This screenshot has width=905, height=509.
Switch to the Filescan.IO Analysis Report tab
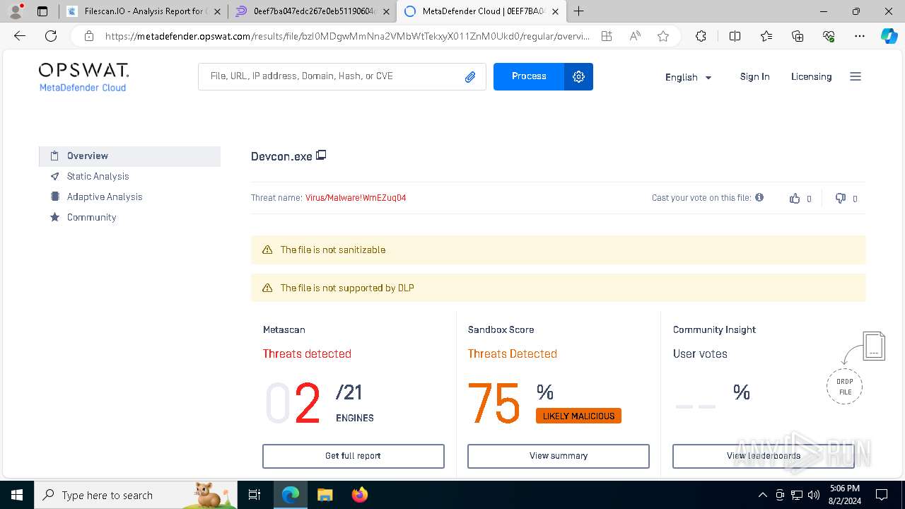144,11
